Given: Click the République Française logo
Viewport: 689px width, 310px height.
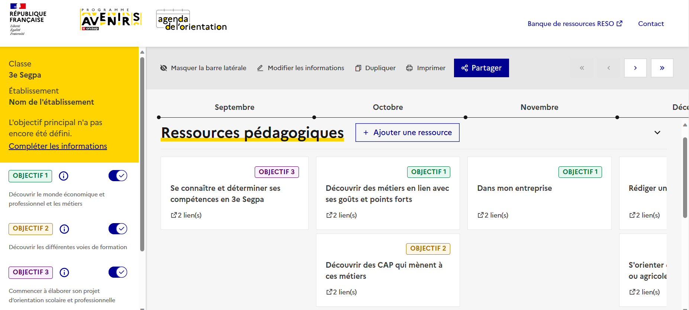Looking at the screenshot, I should point(27,19).
